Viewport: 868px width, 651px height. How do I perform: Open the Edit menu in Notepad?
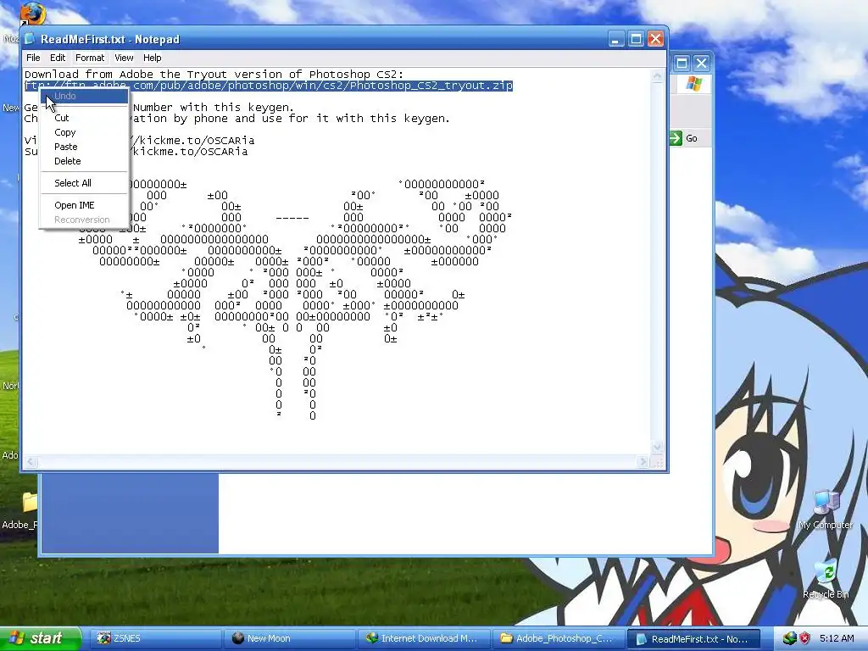click(x=58, y=58)
